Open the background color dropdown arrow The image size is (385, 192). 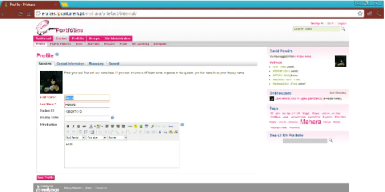click(x=102, y=126)
